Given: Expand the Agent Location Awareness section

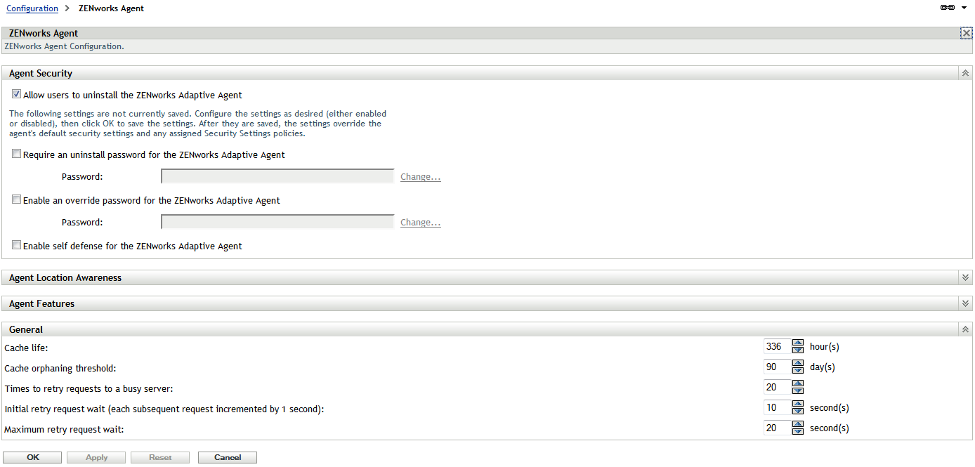Looking at the screenshot, I should click(x=966, y=277).
